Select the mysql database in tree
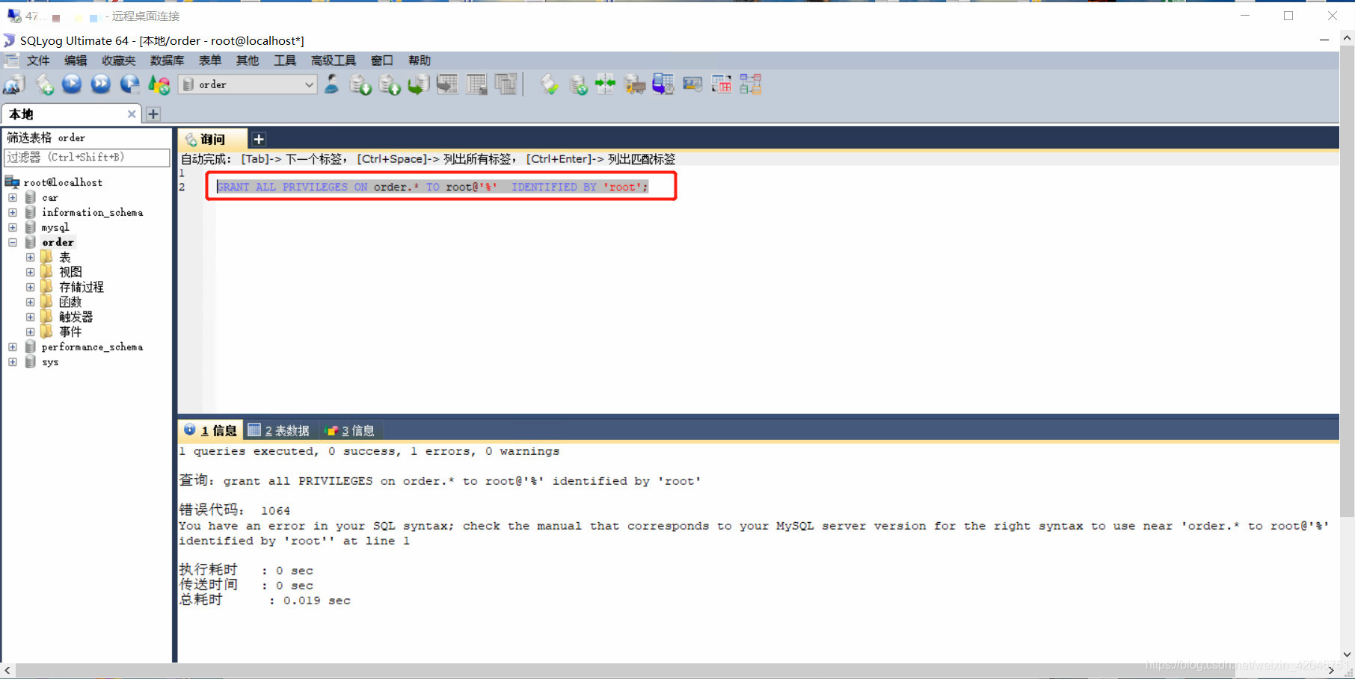The height and width of the screenshot is (679, 1355). (x=55, y=228)
